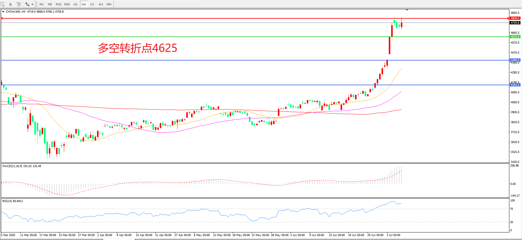Image resolution: width=522 pixels, height=240 pixels.
Task: Click the RSI(14) indicator label
Action: (x=13, y=201)
